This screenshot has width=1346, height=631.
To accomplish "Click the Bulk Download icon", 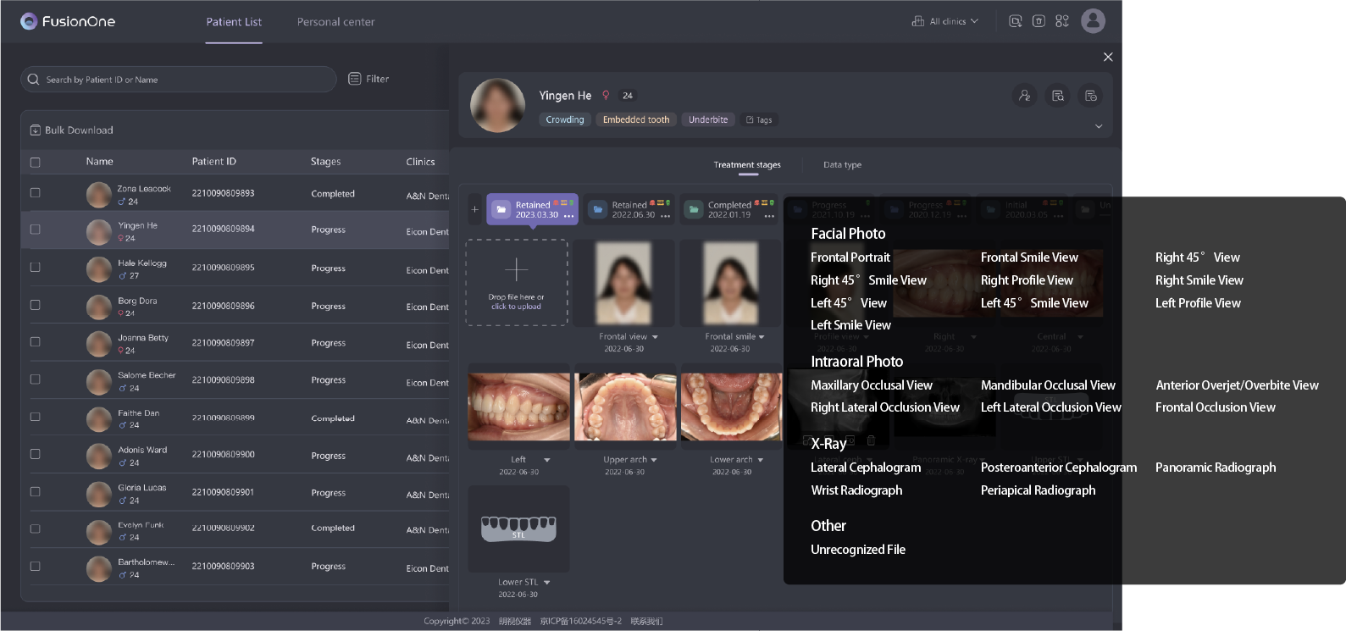I will pyautogui.click(x=36, y=130).
